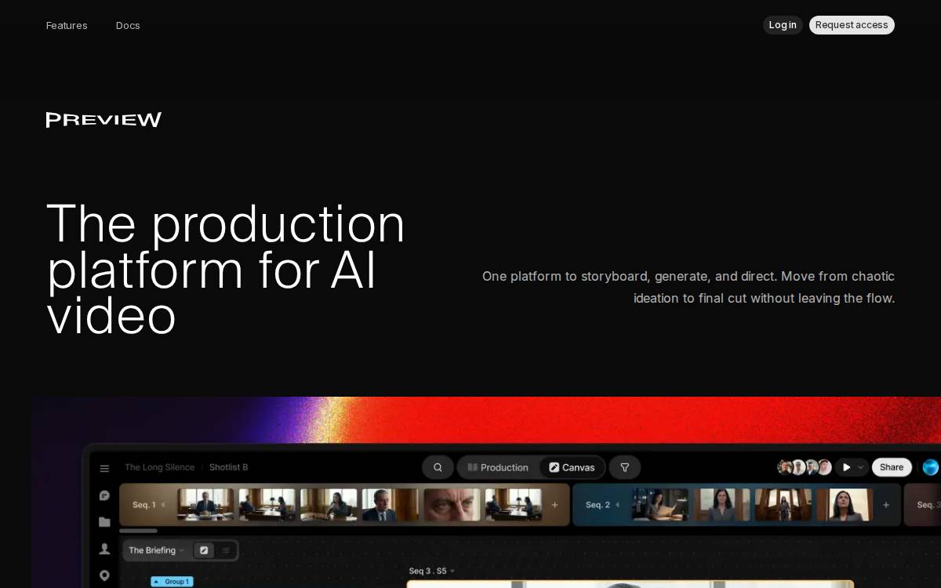Open the comments chat bubble icon
The height and width of the screenshot is (588, 941).
(x=104, y=495)
